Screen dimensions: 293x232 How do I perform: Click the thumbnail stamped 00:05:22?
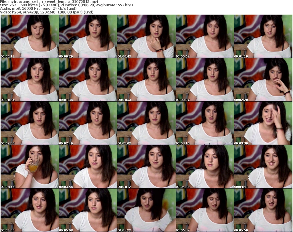[146, 210]
